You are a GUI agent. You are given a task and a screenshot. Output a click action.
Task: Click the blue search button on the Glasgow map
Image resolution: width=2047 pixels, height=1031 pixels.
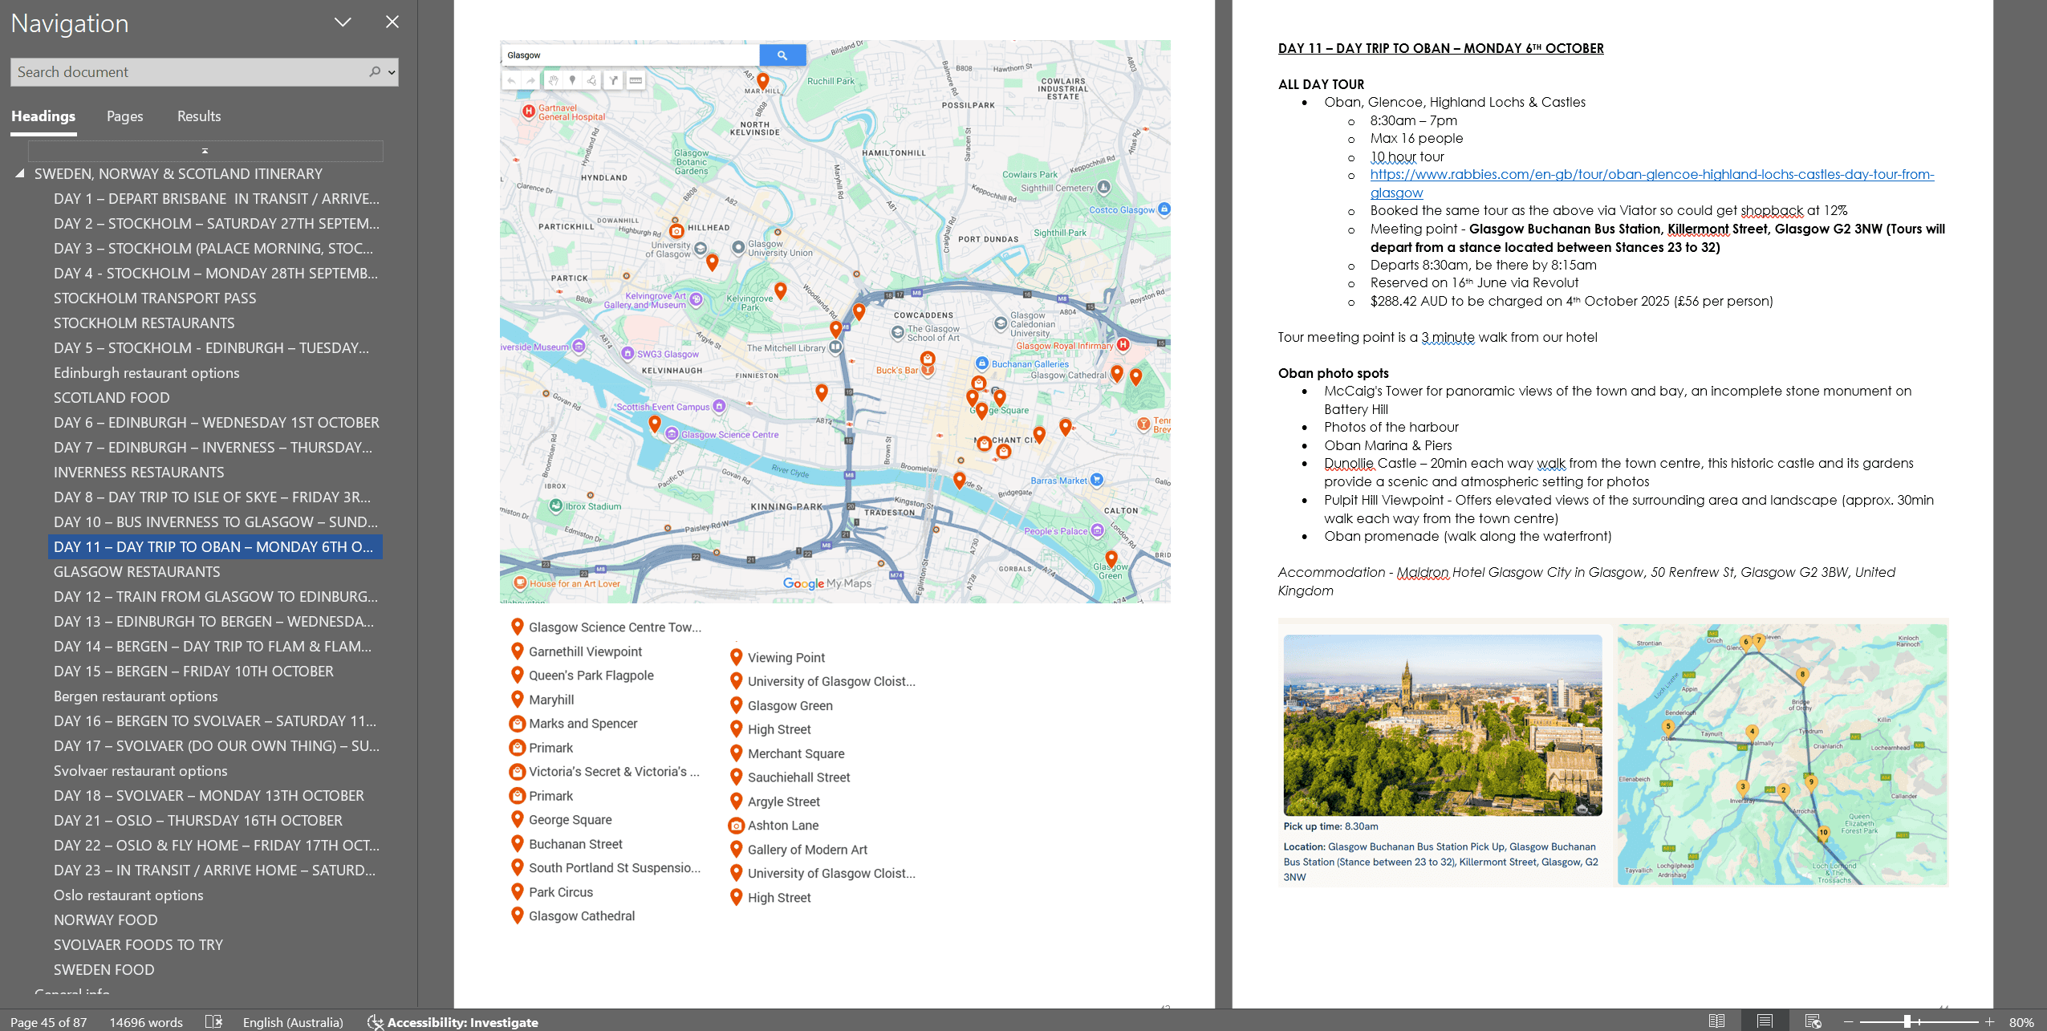point(782,55)
